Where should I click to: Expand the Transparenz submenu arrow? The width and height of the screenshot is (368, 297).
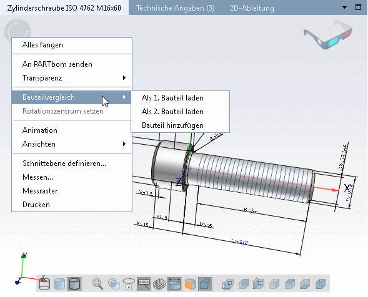click(124, 78)
